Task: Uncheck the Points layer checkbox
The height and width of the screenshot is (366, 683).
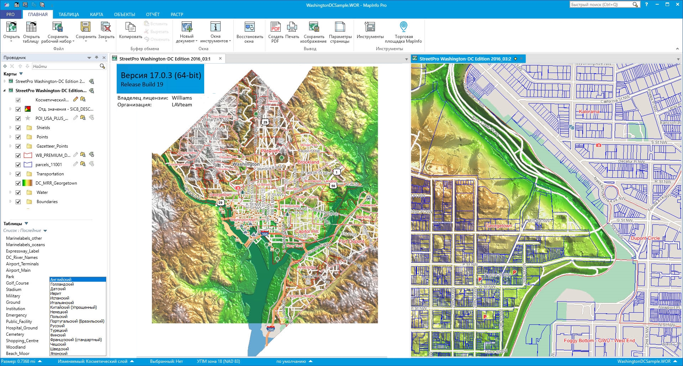Action: (18, 137)
